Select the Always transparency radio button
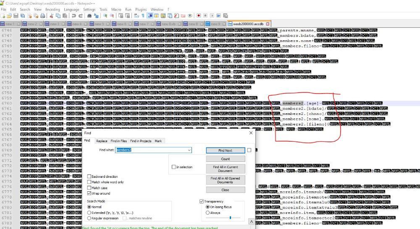This screenshot has height=229, width=420. (x=207, y=213)
